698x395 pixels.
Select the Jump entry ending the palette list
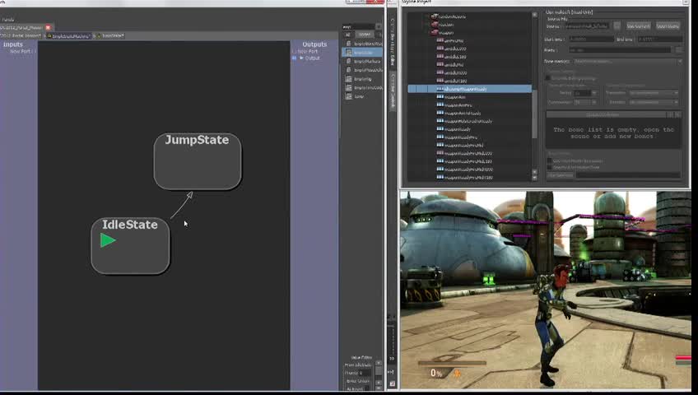pos(359,96)
